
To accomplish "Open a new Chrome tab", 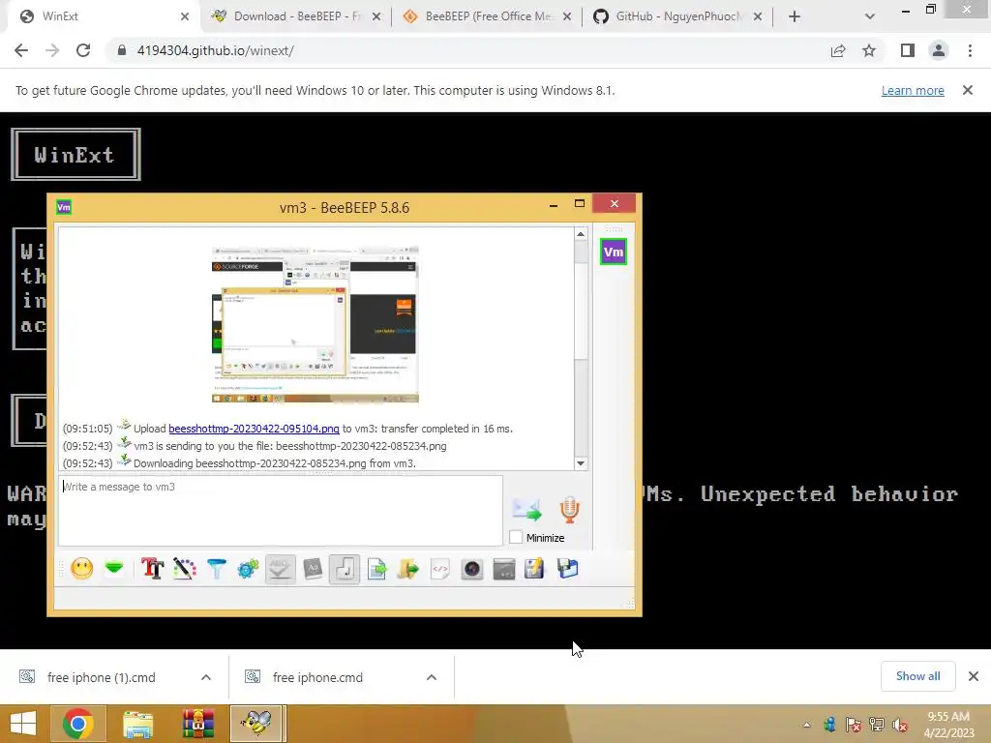I will click(795, 17).
